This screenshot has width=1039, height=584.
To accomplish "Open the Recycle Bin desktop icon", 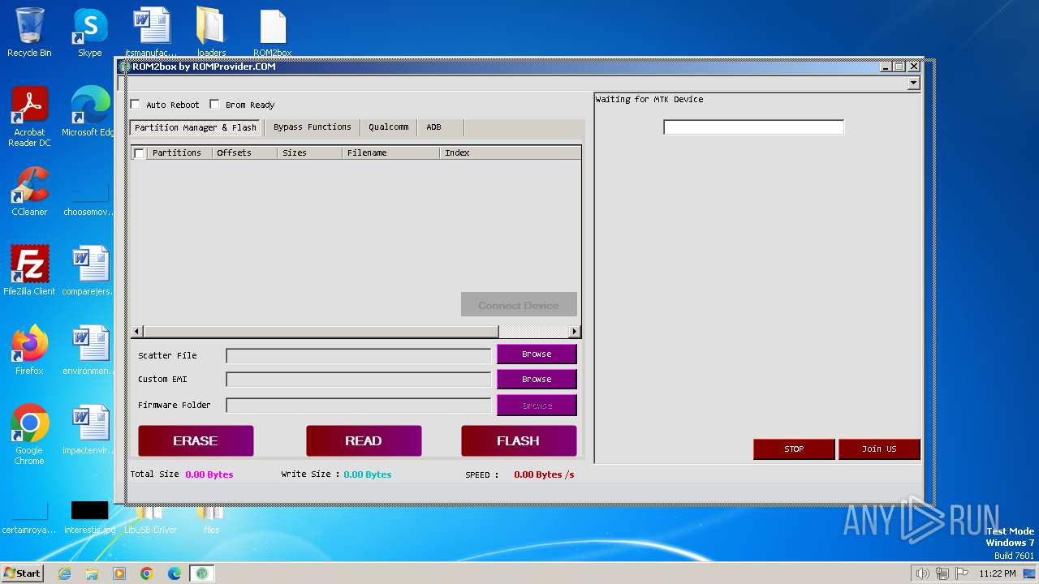I will [x=29, y=32].
